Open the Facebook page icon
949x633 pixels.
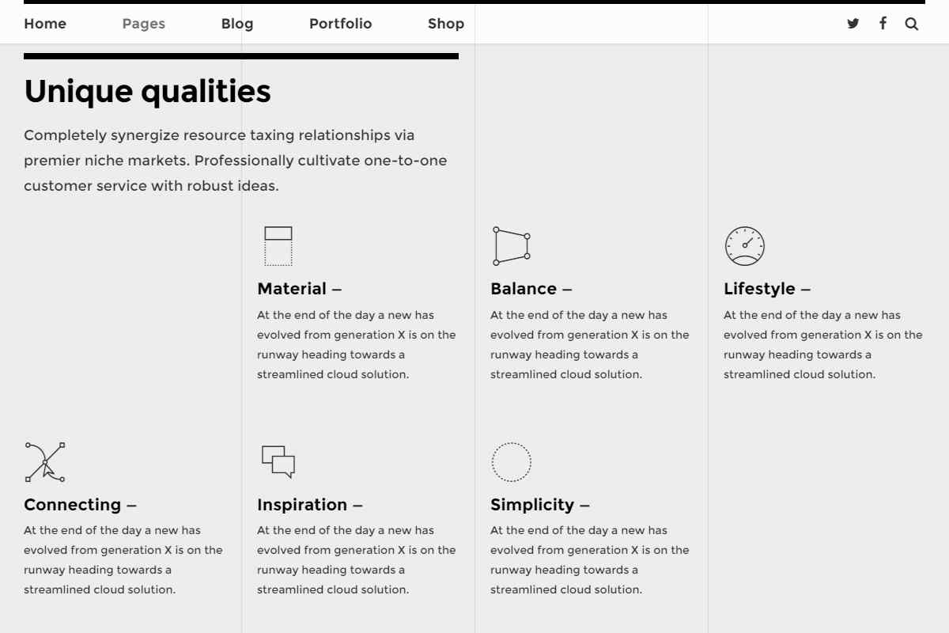coord(883,23)
